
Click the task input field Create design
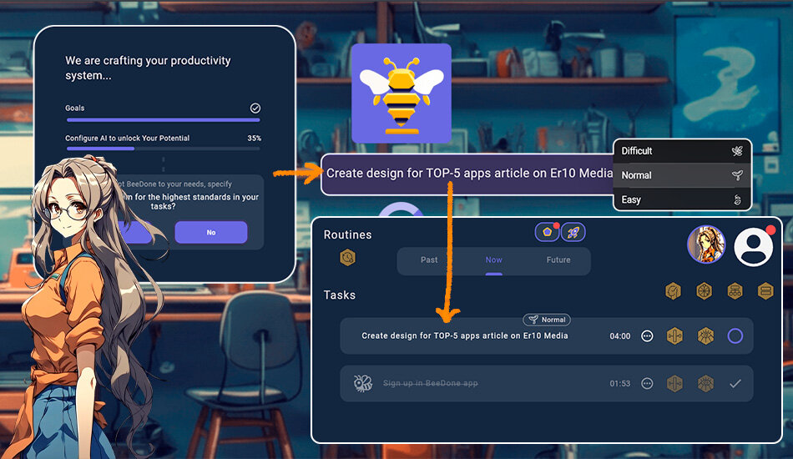coord(467,174)
